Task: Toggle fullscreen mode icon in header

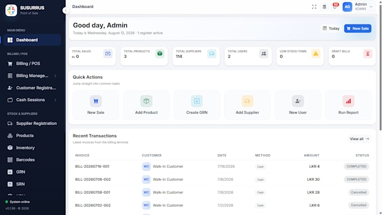Action: [x=314, y=7]
